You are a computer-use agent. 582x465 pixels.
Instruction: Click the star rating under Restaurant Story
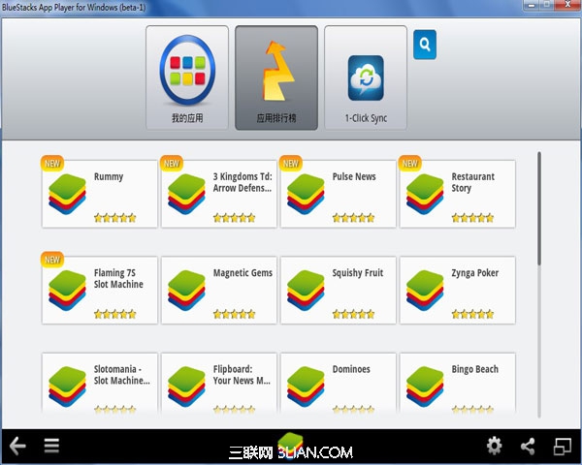pyautogui.click(x=472, y=218)
